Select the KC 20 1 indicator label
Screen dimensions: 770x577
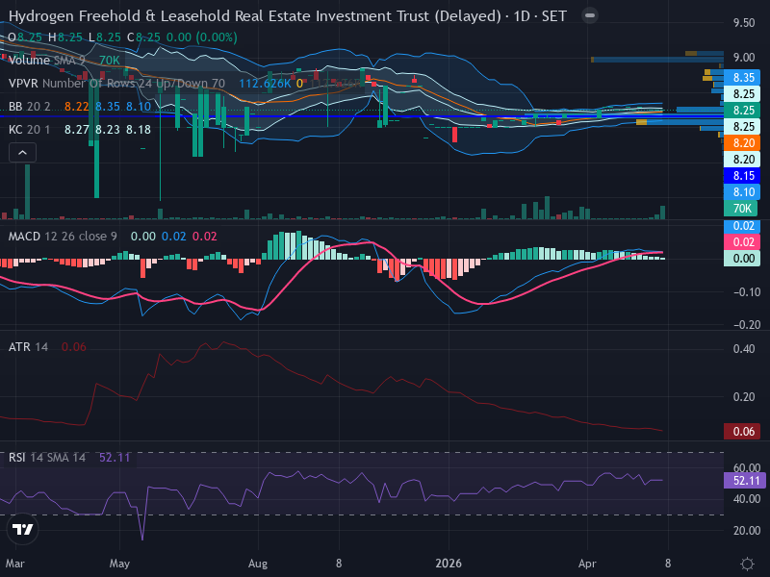(30, 130)
